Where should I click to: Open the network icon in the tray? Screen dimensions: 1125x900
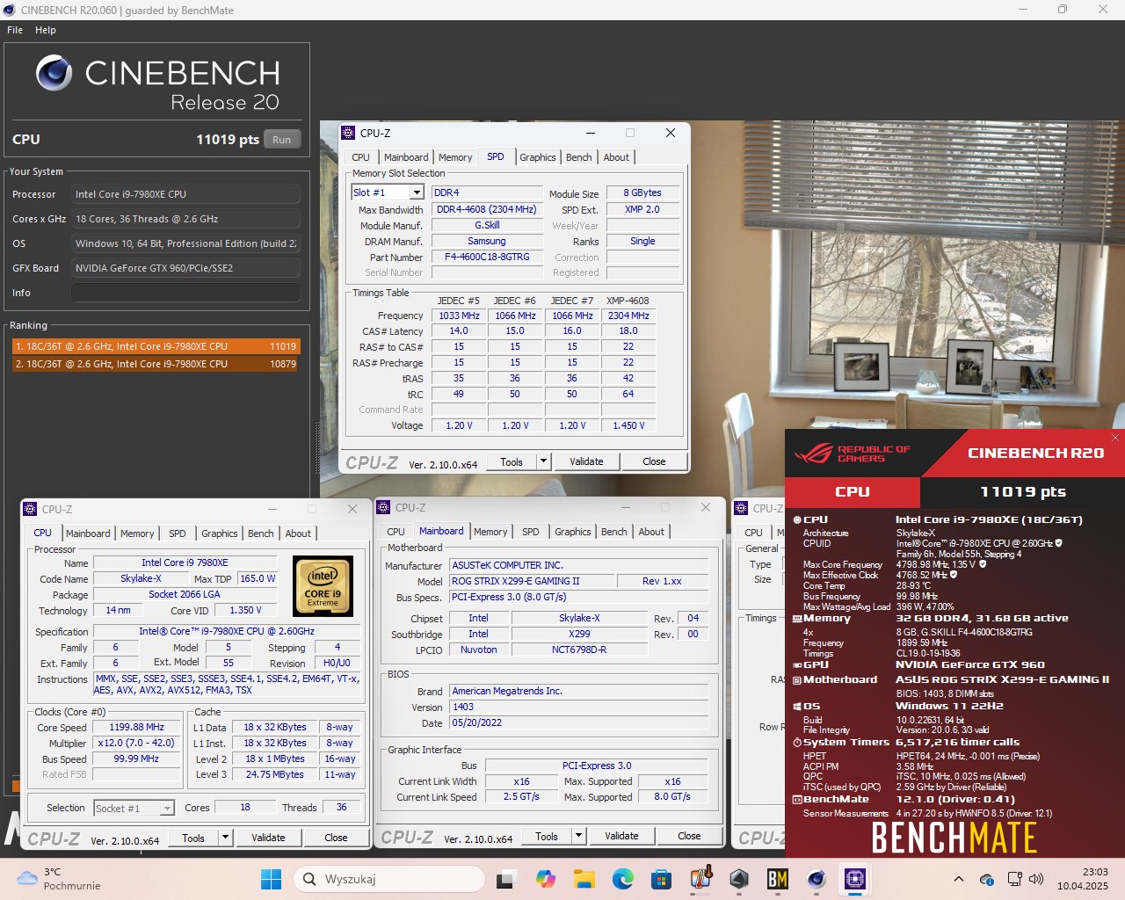[1014, 879]
